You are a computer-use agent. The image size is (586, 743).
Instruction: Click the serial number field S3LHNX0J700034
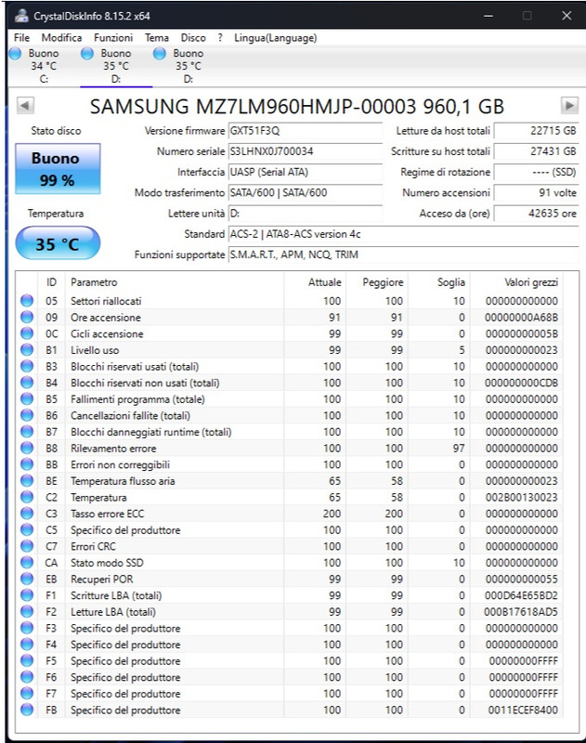click(306, 151)
